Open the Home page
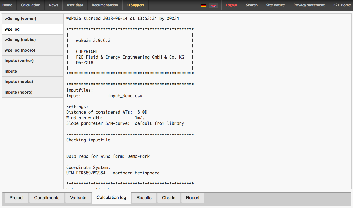This screenshot has height=208, width=353. tap(7, 5)
